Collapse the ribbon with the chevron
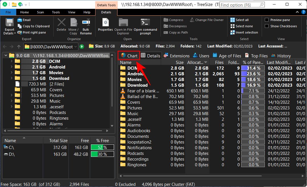The image size is (307, 187). (x=297, y=12)
